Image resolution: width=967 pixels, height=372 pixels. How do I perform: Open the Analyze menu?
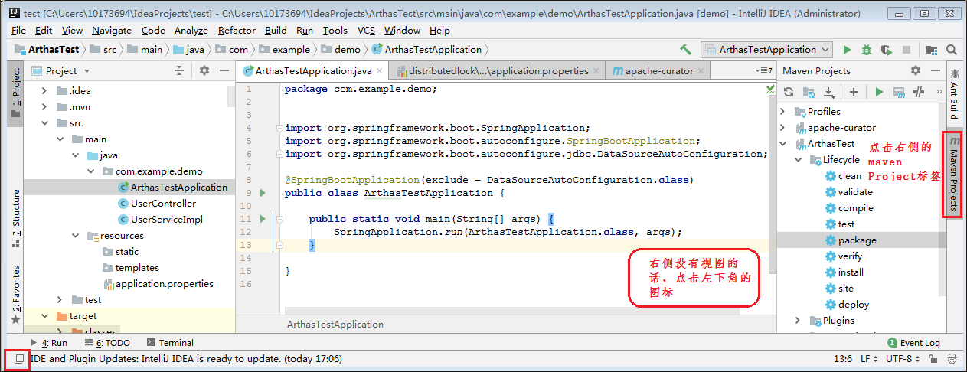pyautogui.click(x=191, y=30)
